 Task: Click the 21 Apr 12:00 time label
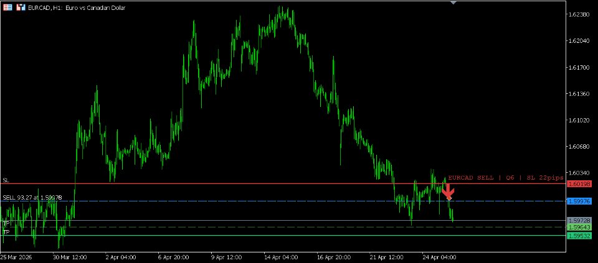click(x=386, y=257)
